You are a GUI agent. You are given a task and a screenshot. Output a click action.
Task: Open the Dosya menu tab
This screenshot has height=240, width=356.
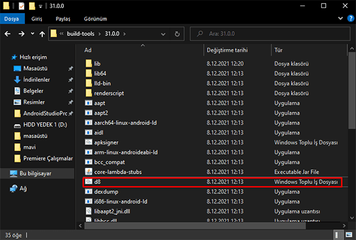pos(12,19)
